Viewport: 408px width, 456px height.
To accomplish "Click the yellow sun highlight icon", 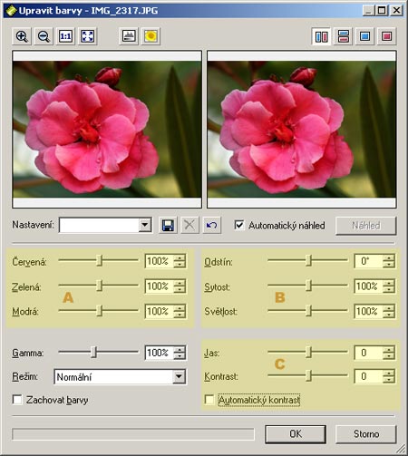I will pos(151,36).
